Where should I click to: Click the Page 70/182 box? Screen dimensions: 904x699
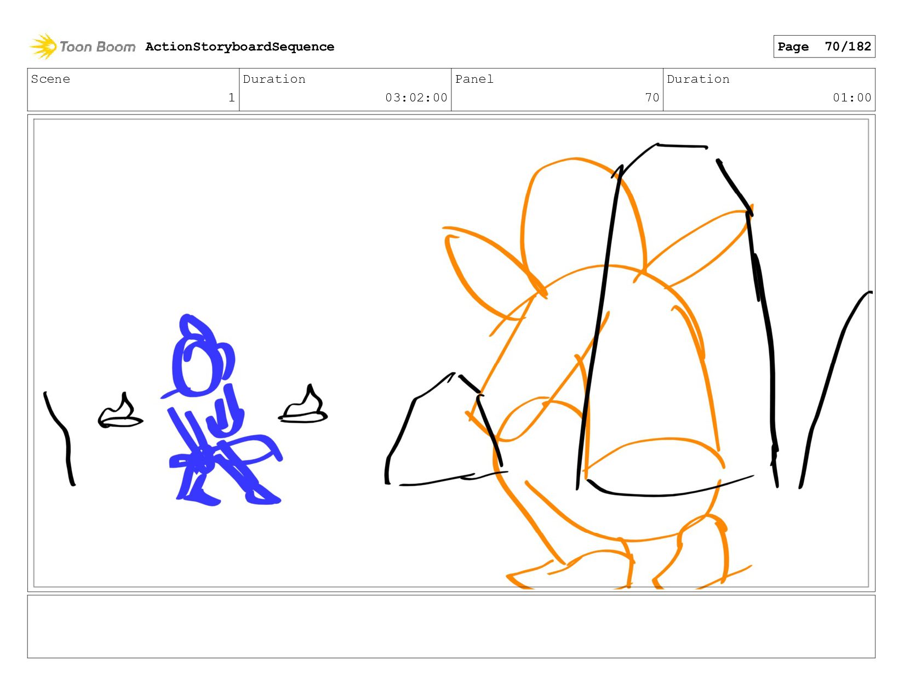click(x=824, y=47)
